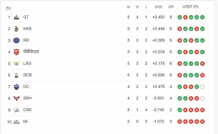Image resolution: width=218 pixels, height=134 pixels.
Task: Open the GT team name link
Action: point(26,17)
